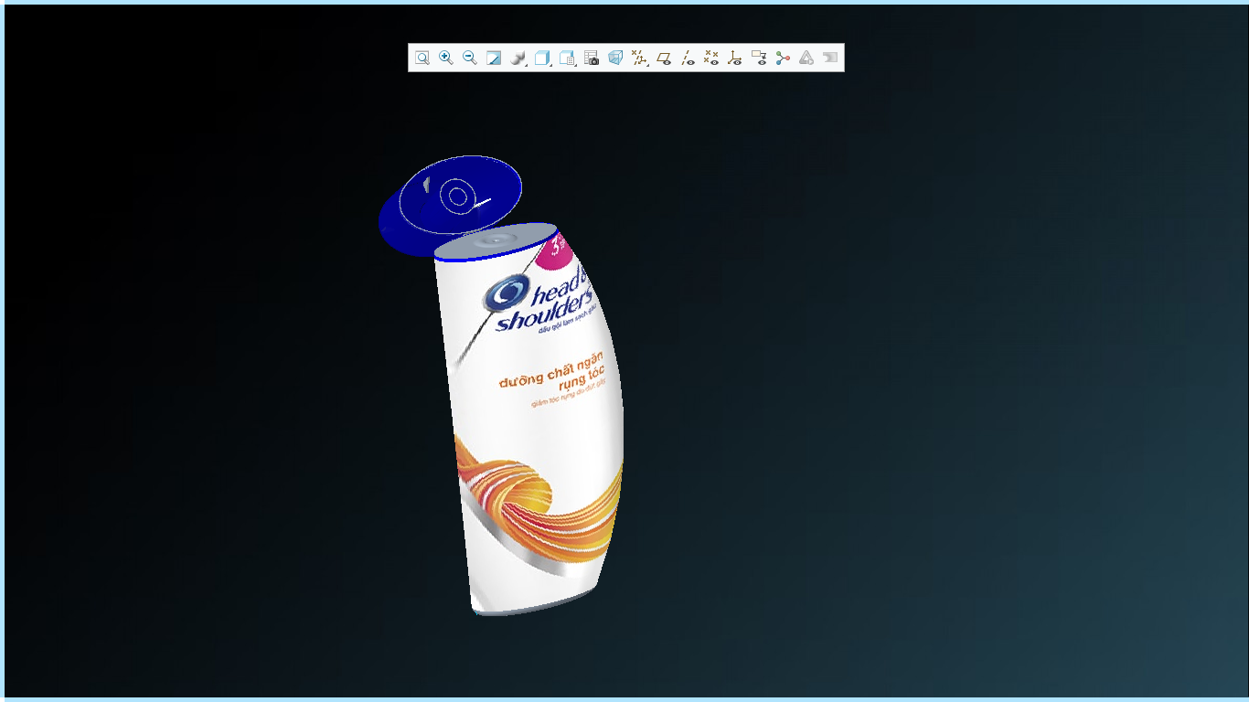Click the Refit view icon
The height and width of the screenshot is (702, 1249).
pyautogui.click(x=422, y=58)
